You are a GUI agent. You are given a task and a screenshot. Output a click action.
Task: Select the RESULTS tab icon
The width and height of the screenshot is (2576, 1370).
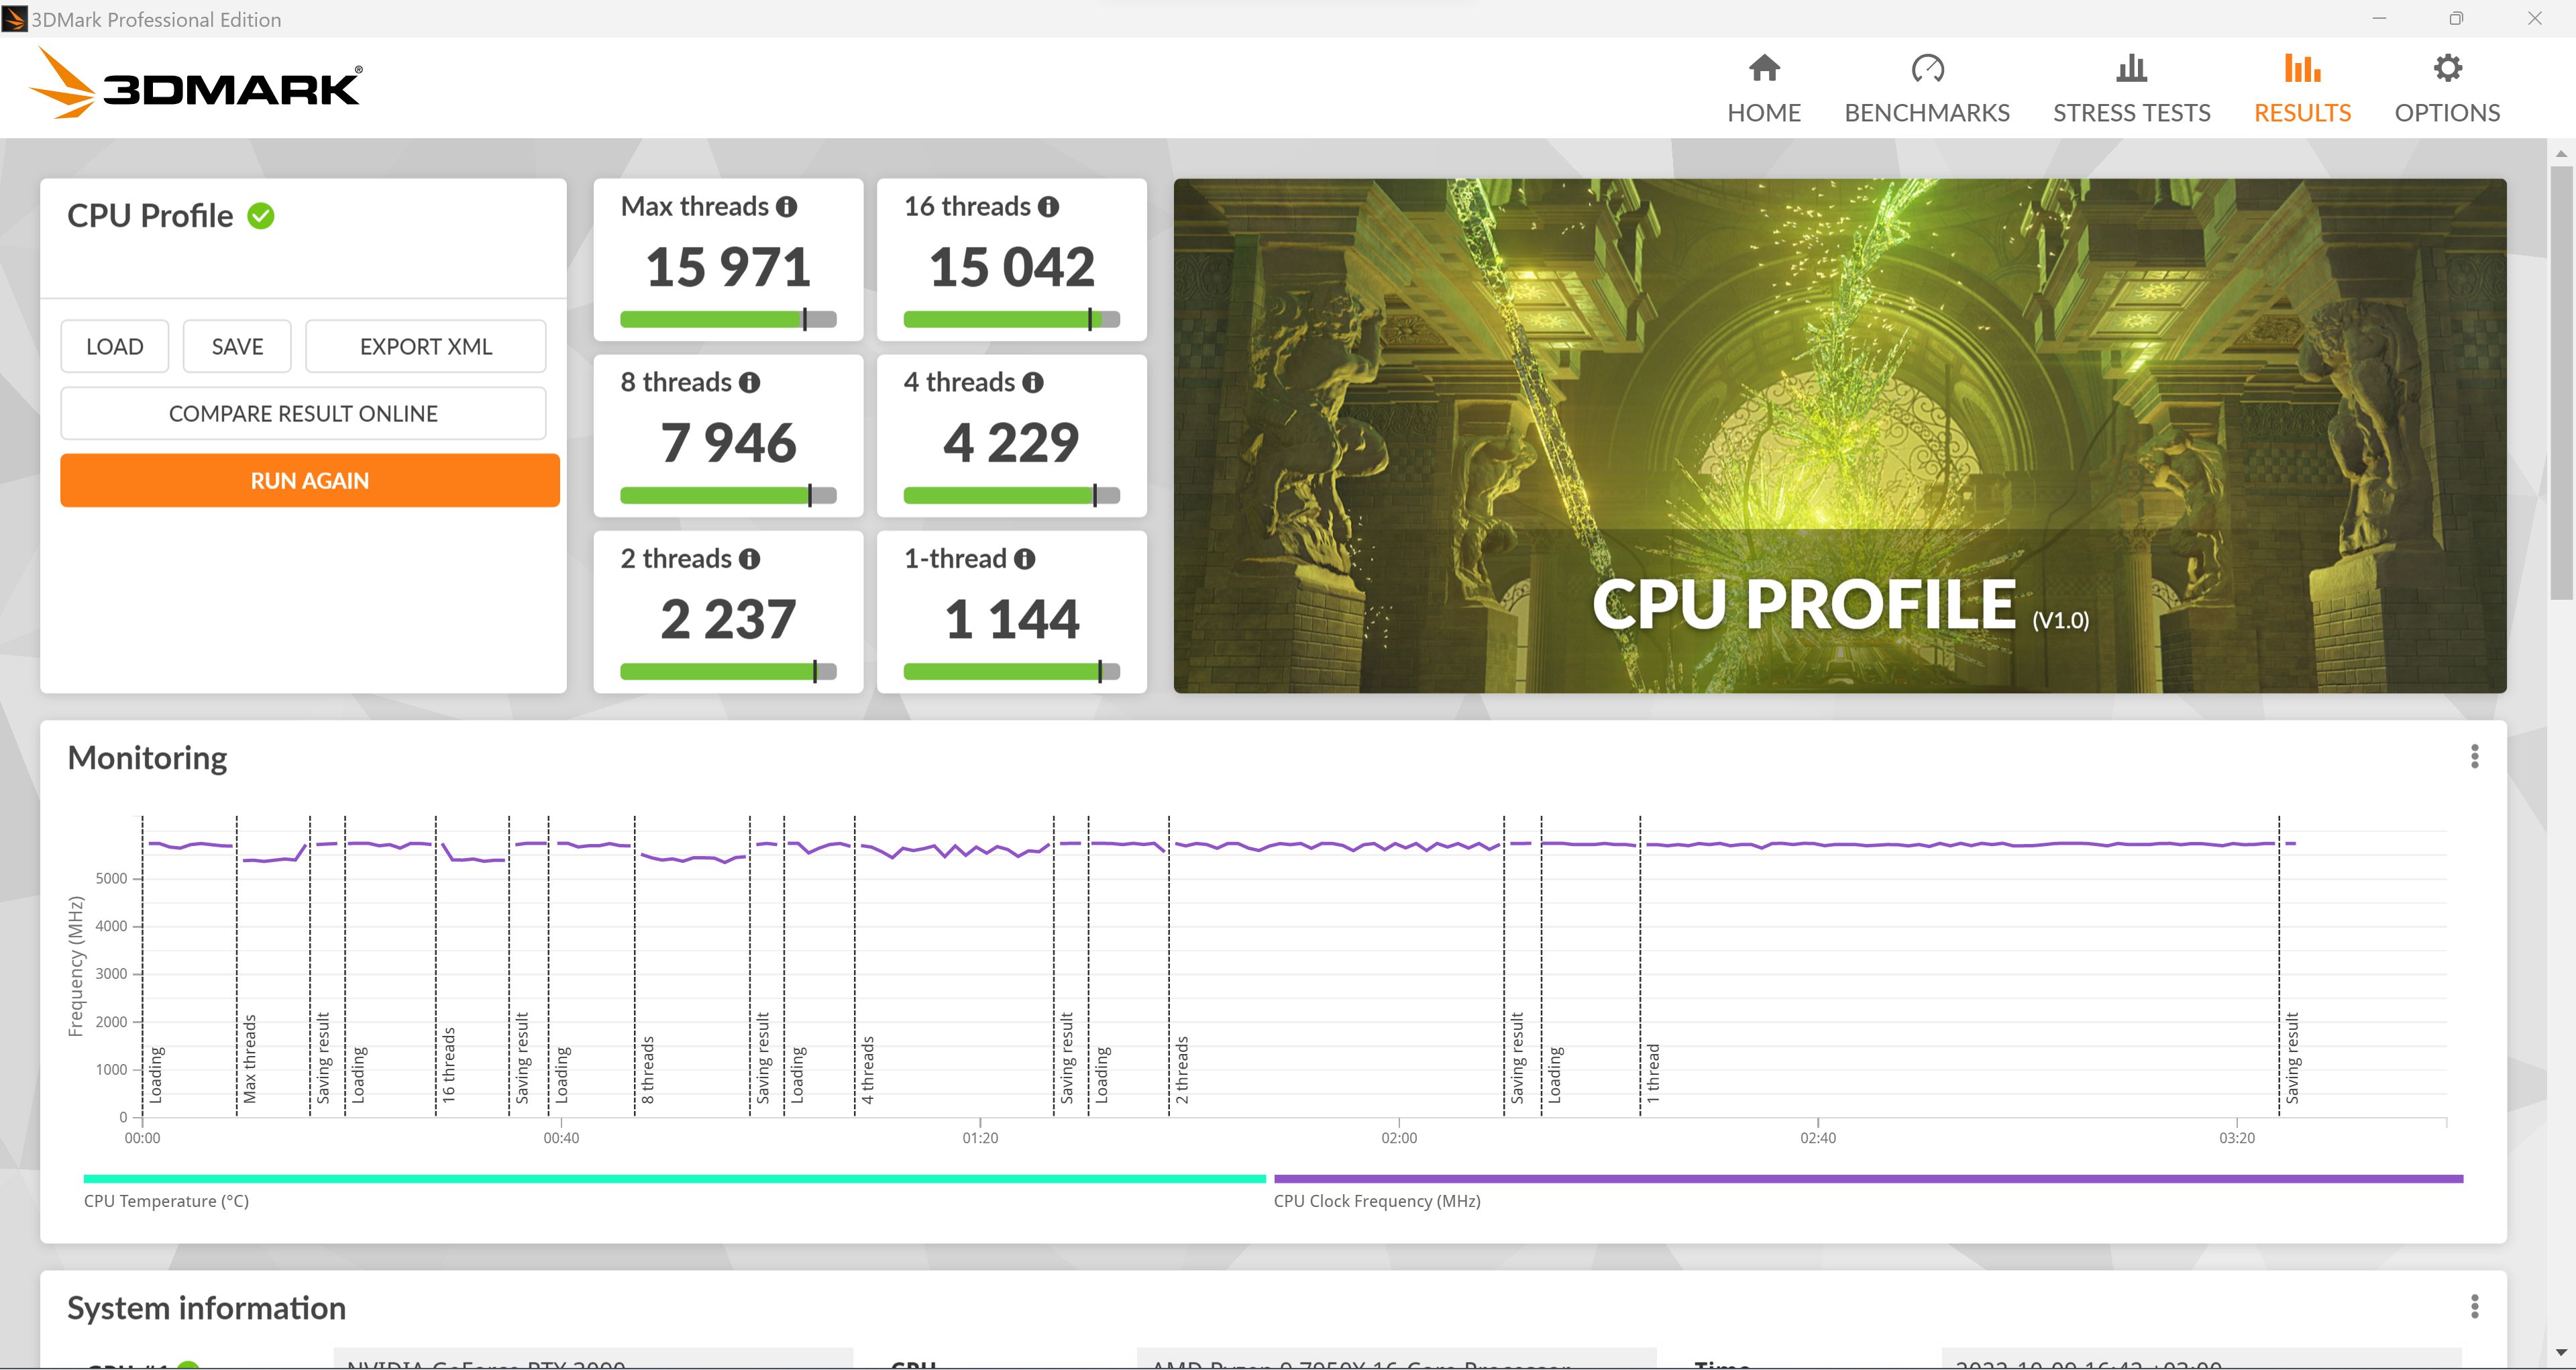coord(2304,70)
